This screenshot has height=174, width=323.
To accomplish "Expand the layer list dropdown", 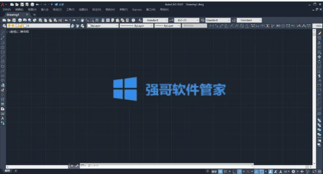I will [x=69, y=26].
